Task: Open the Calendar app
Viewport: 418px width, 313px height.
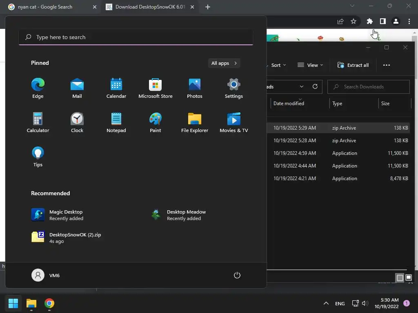Action: pos(116,88)
